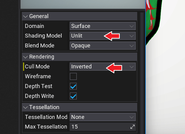Disable the Depth Write checkbox
Viewport: 185px width, 134px height.
pos(73,96)
